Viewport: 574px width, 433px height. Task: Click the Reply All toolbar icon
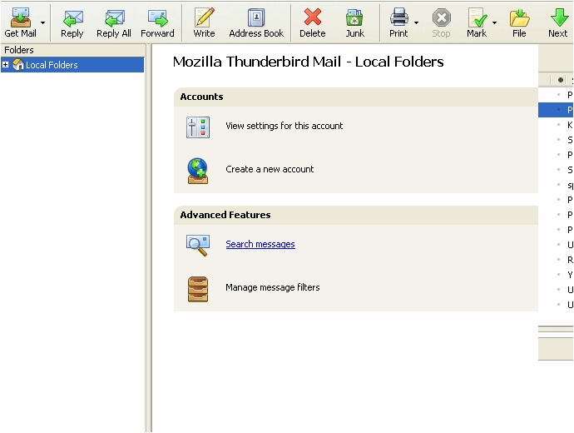pyautogui.click(x=114, y=18)
